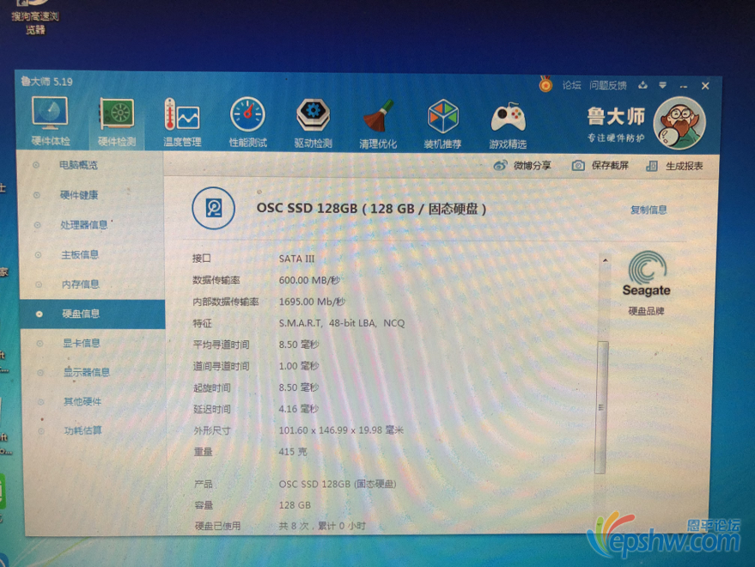
Task: Click the disk drive icon beside OSC SSD title
Action: coord(214,208)
